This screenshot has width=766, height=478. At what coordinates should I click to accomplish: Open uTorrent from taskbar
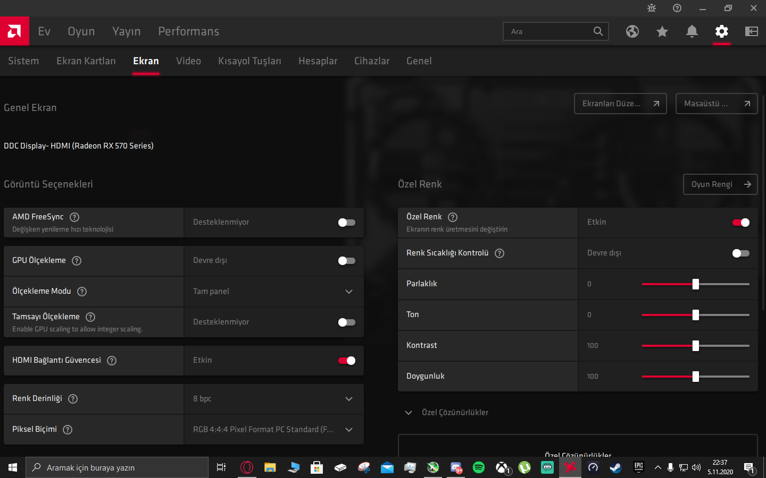pos(524,467)
